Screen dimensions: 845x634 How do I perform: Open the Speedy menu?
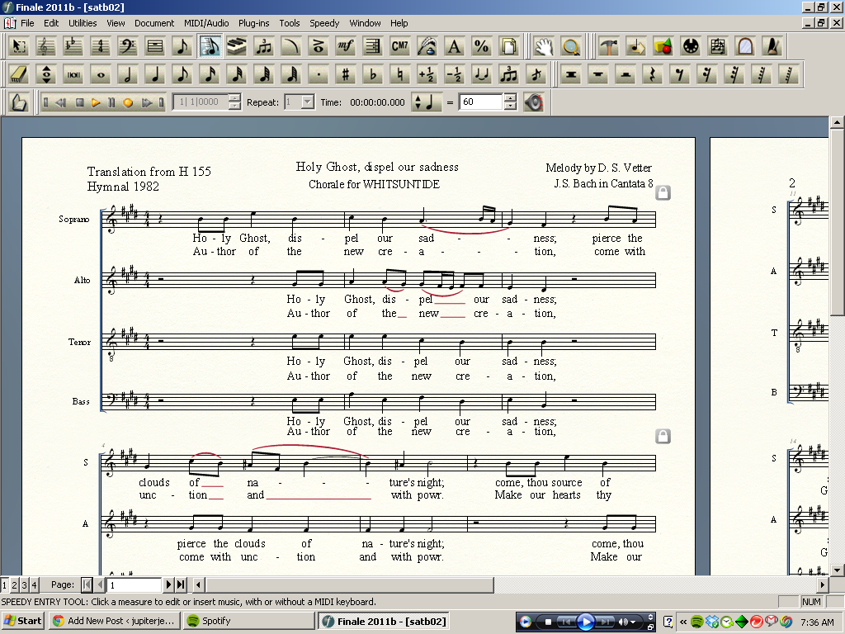[x=324, y=23]
